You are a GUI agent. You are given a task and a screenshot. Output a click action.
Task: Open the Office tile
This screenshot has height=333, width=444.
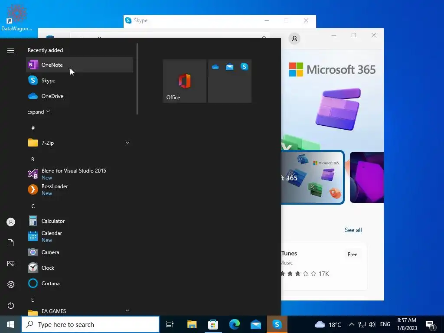coord(185,81)
